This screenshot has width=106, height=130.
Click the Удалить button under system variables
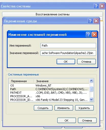point(84,108)
